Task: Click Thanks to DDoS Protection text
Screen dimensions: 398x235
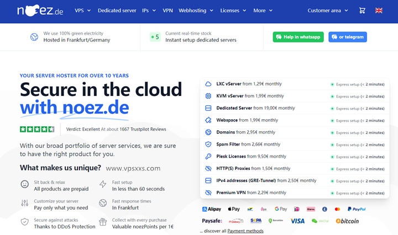Action: [65, 227]
